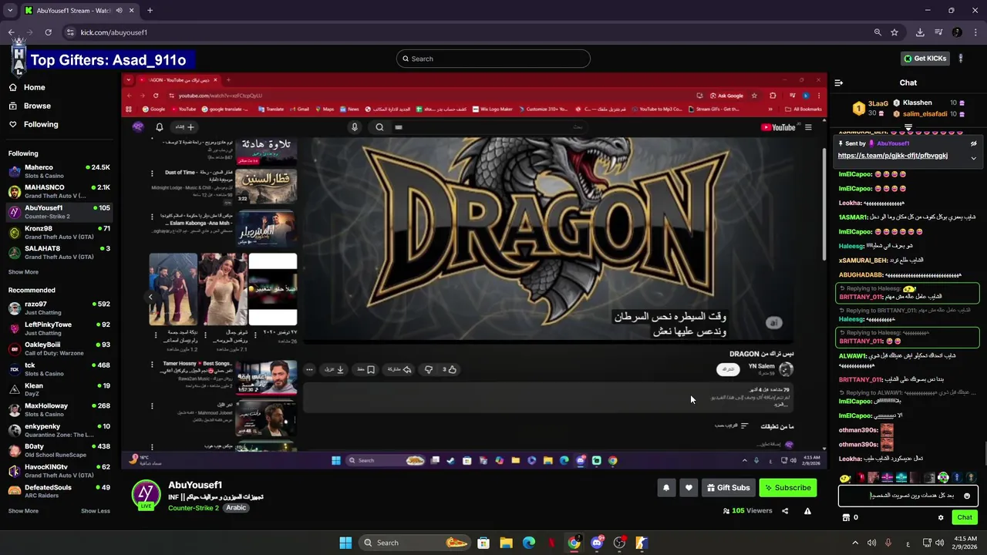Open razo97 recommended channel

(59, 308)
